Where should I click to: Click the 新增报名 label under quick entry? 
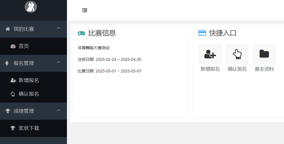click(210, 69)
